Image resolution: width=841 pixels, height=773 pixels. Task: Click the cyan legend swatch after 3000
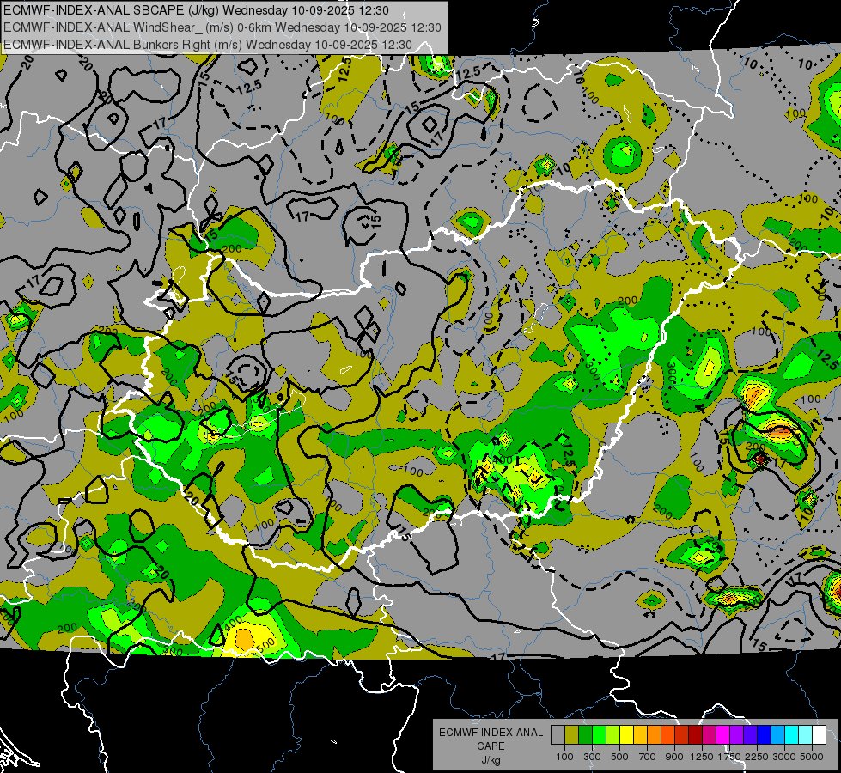coord(792,735)
